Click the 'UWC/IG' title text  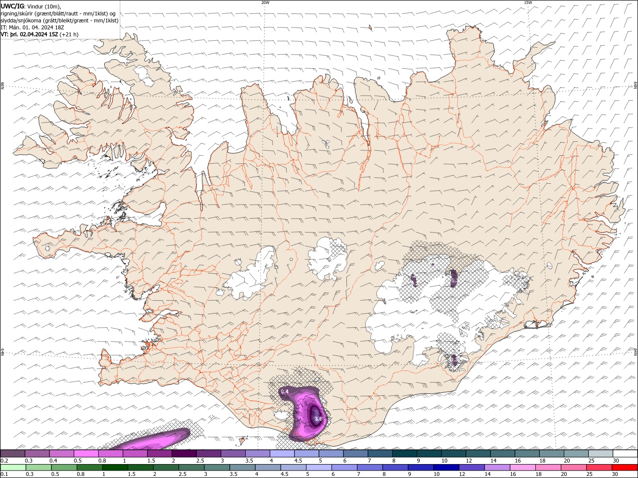coord(12,6)
